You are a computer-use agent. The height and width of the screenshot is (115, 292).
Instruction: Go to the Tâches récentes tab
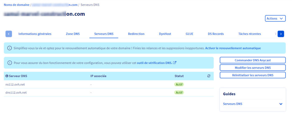pyautogui.click(x=250, y=34)
